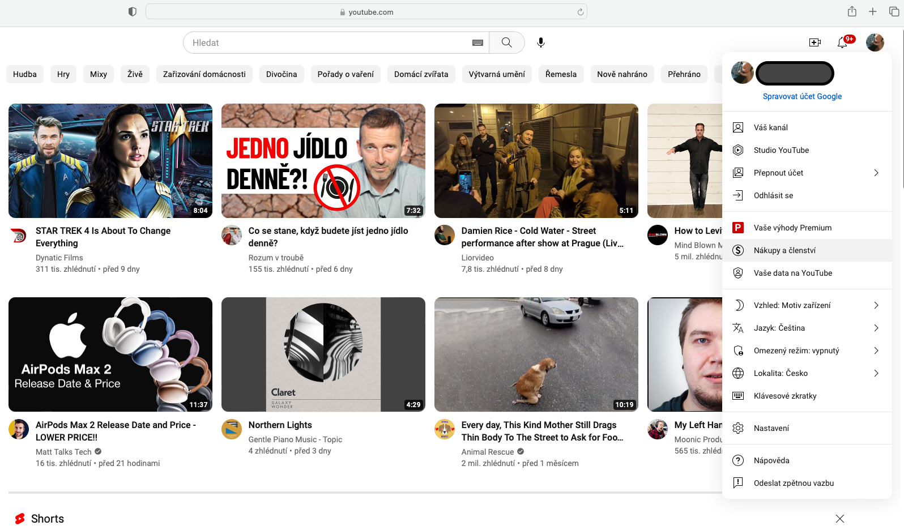The height and width of the screenshot is (530, 904).
Task: Open Northern Lights video title
Action: click(280, 425)
